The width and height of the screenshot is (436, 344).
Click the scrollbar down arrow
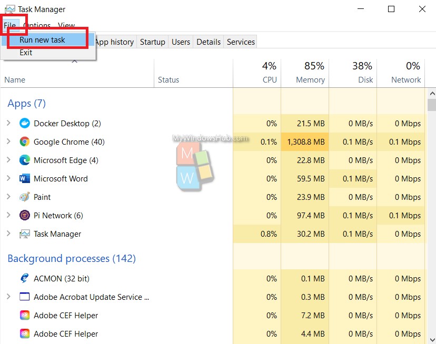(432, 340)
